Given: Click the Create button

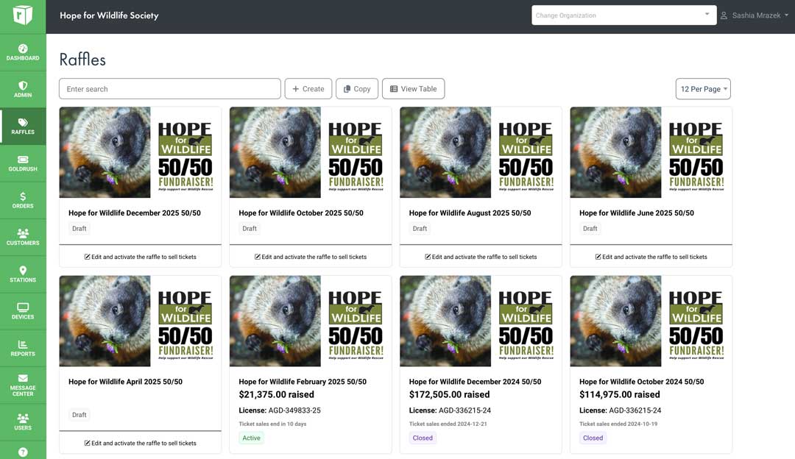Looking at the screenshot, I should [308, 88].
